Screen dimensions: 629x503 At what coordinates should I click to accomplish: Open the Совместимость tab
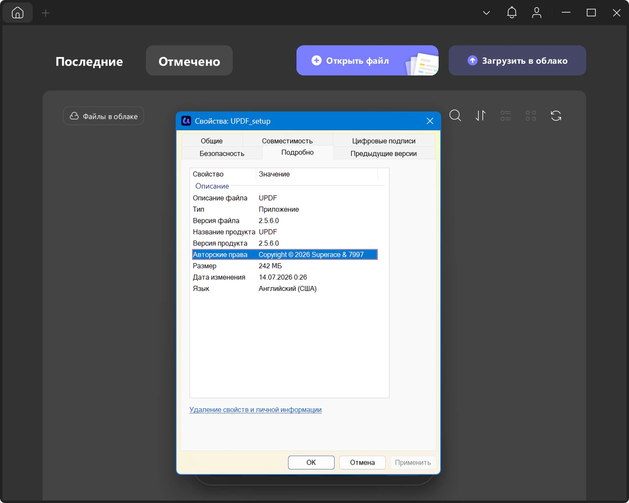click(x=287, y=140)
